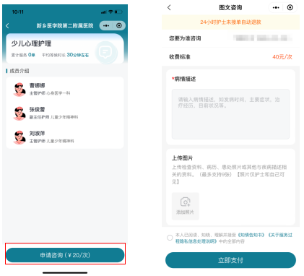
Task: Tap the circle close icon in the left screen header
Action: (119, 26)
